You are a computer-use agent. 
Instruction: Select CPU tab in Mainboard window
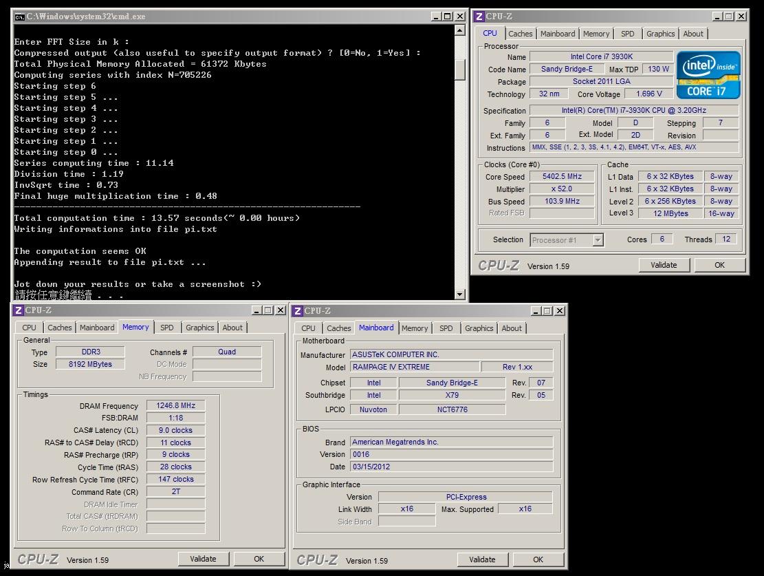308,328
